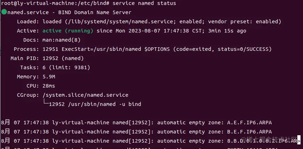Viewport: 303px width, 149px height.
Task: Click the /system.slice/named.service cgroup path
Action: pos(85,95)
